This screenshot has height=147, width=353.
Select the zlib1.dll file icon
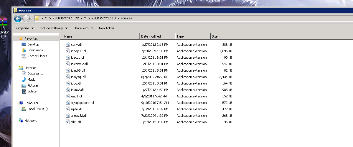click(x=67, y=122)
